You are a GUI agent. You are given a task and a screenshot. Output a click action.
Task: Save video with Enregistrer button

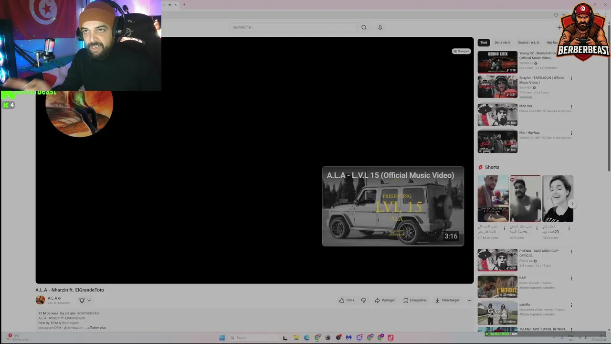(x=415, y=301)
